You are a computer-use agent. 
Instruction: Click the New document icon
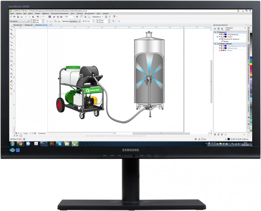tap(11, 17)
